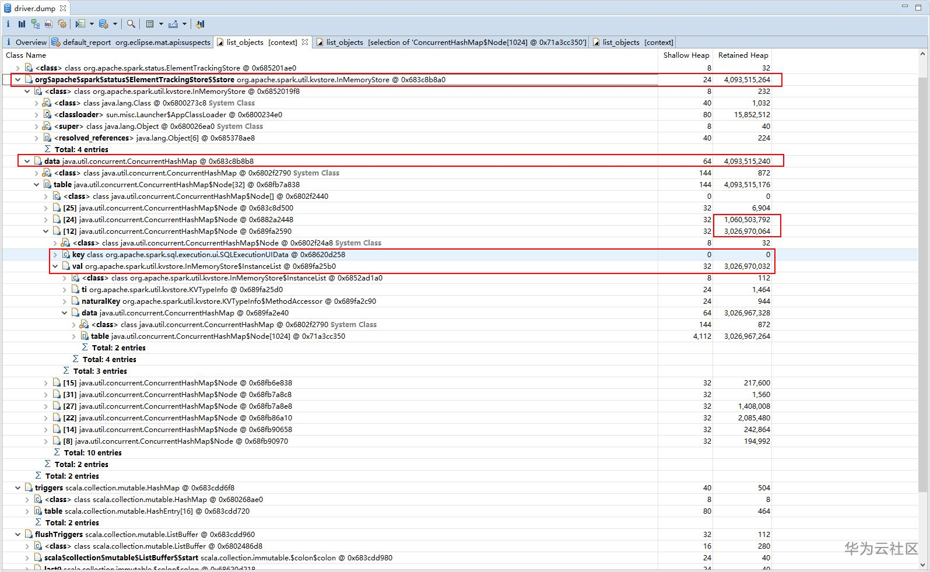Open the heap dump Overview toolbar icon
Viewport: 930px width, 572px height.
point(8,24)
